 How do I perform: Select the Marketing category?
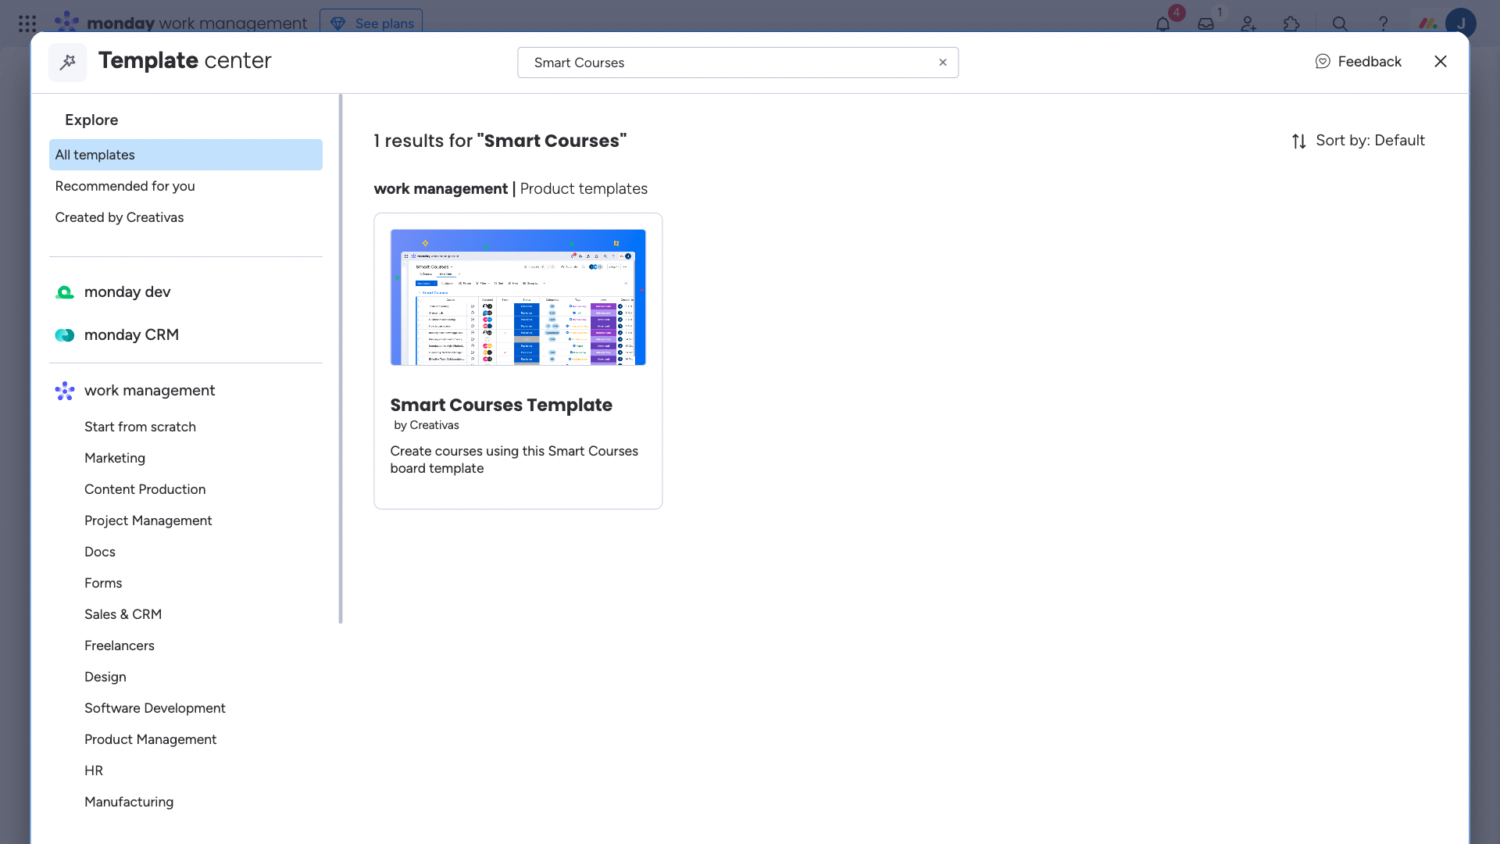tap(115, 458)
